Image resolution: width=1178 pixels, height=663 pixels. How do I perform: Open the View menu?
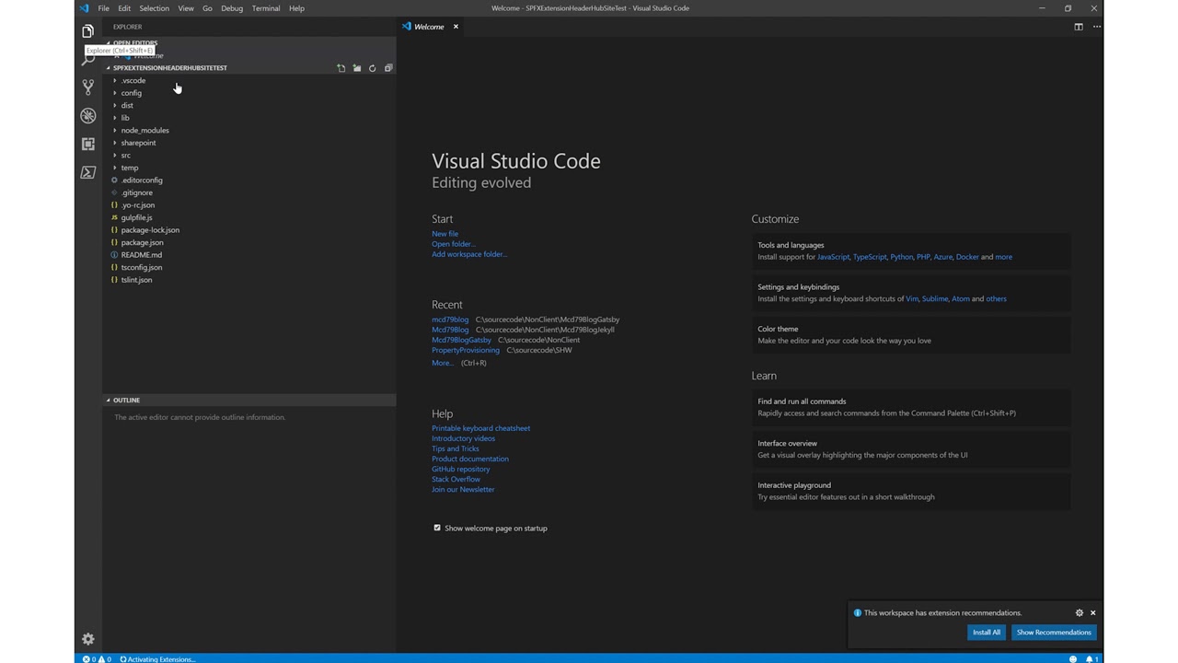pyautogui.click(x=186, y=8)
